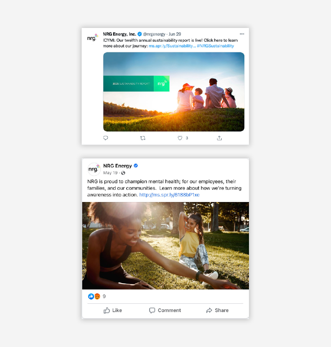Open the tweet share upload icon
The width and height of the screenshot is (331, 347).
point(219,138)
